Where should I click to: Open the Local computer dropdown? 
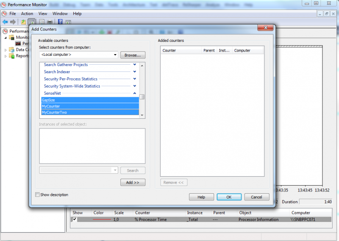[115, 55]
